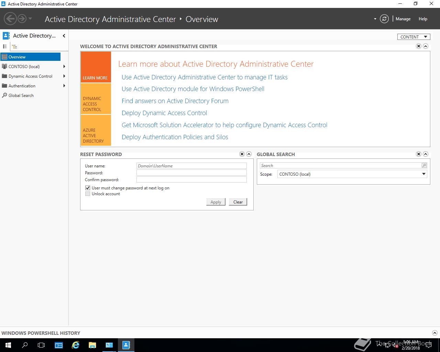
Task: Click the back navigation arrow
Action: 11,19
